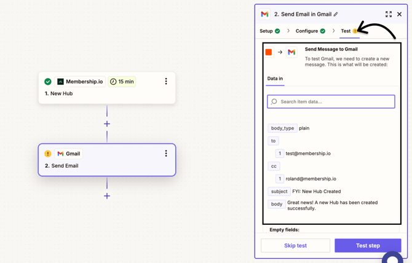Image resolution: width=412 pixels, height=263 pixels.
Task: Open the chat bubble in the corner
Action: click(392, 257)
